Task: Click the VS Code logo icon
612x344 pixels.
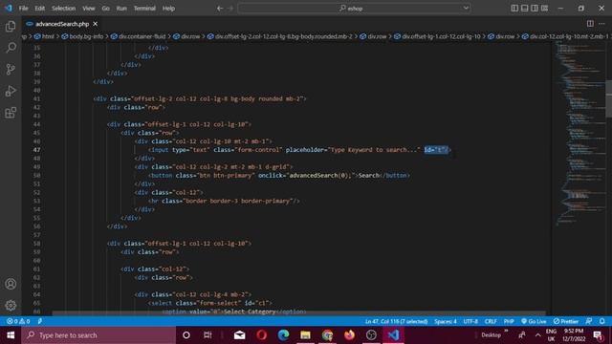Action: pos(9,9)
